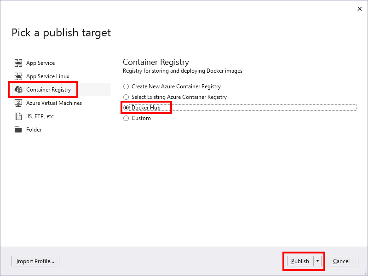Click the Azure Virtual Machines monitor icon
This screenshot has height=276, width=368.
point(18,103)
